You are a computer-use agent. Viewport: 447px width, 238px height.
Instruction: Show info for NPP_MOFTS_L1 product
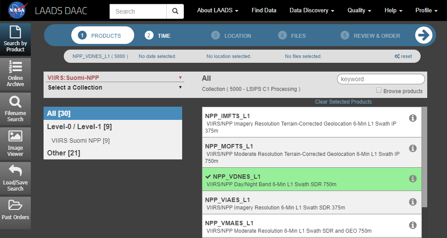(413, 148)
